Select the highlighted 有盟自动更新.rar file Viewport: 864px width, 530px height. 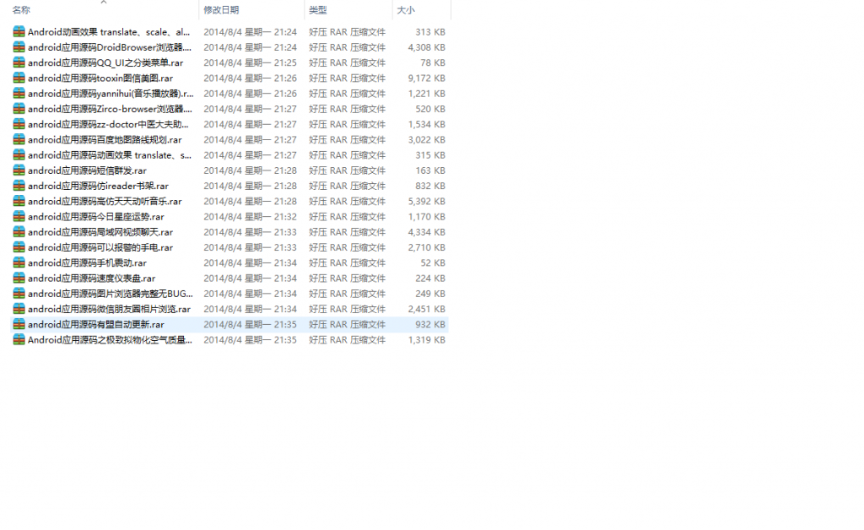[x=95, y=325]
